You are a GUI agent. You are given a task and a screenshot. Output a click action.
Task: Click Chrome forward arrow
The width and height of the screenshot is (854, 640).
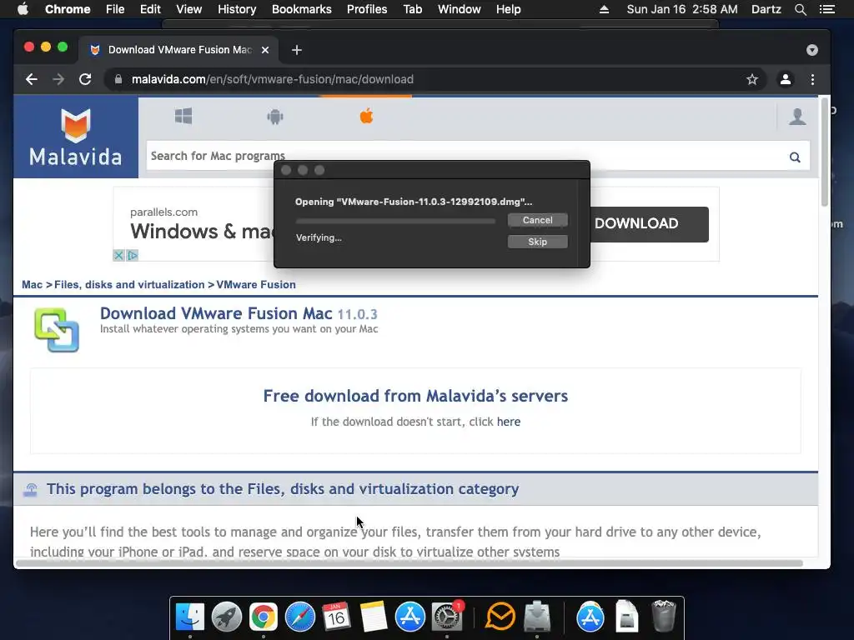pyautogui.click(x=58, y=79)
